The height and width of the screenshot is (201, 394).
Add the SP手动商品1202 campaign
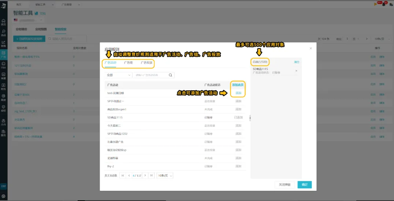[x=238, y=134]
